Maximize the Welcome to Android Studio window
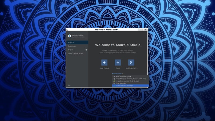Viewport: 215px width, 121px height. point(142,30)
